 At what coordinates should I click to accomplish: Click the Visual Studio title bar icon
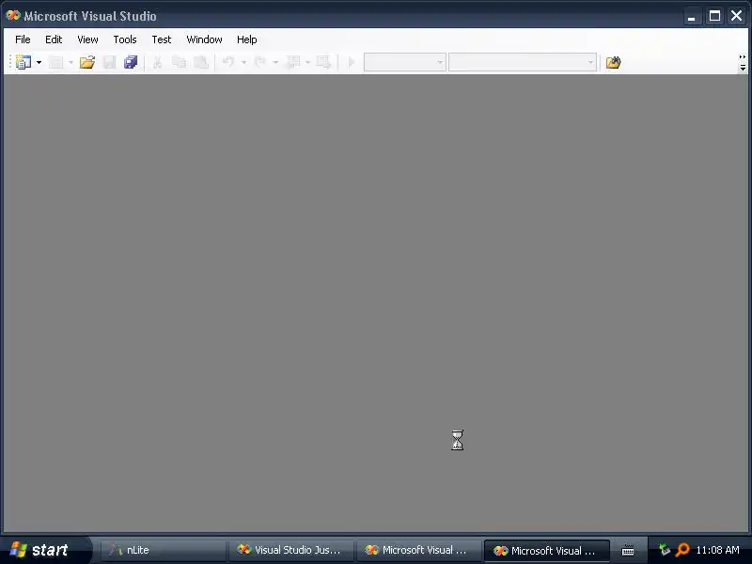[13, 15]
